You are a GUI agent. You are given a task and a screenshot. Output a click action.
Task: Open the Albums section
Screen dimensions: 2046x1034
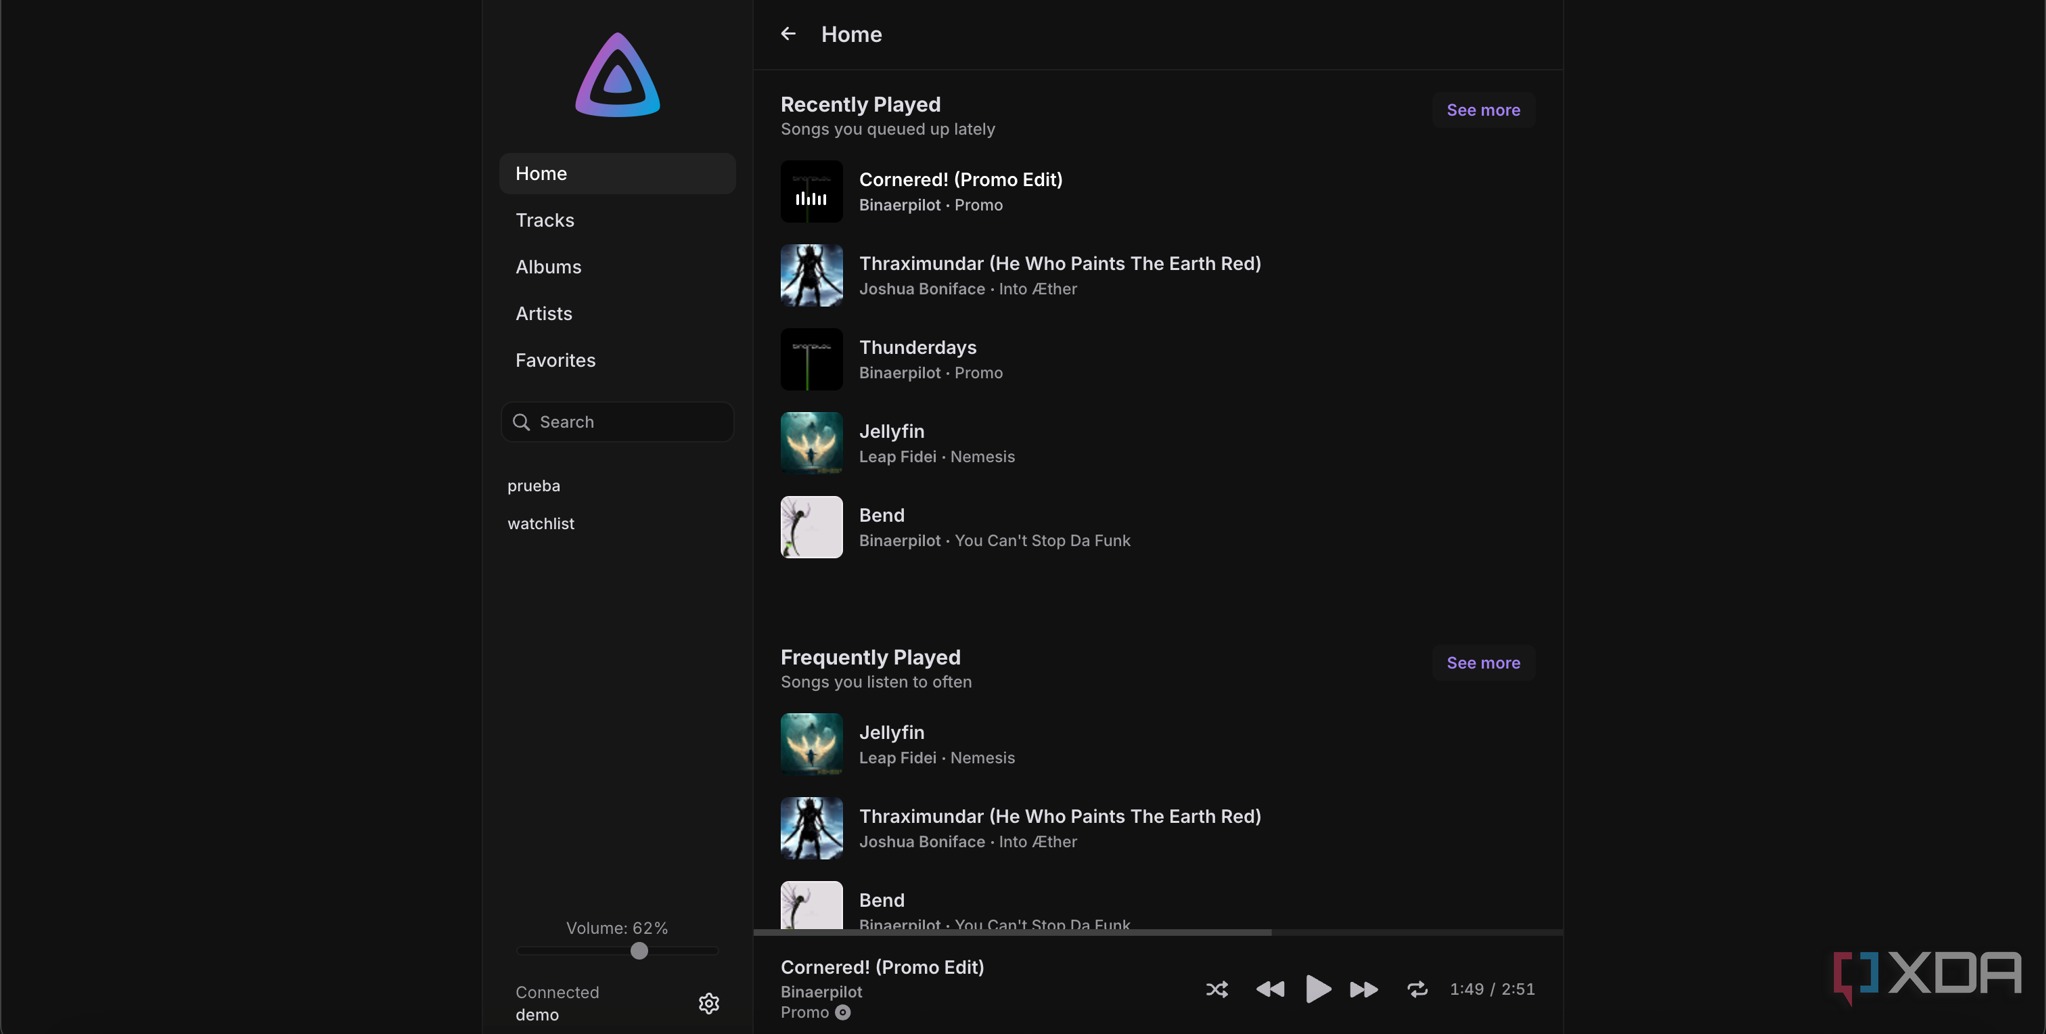(617, 267)
